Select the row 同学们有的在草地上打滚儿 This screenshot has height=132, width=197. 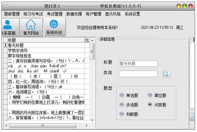(46, 102)
